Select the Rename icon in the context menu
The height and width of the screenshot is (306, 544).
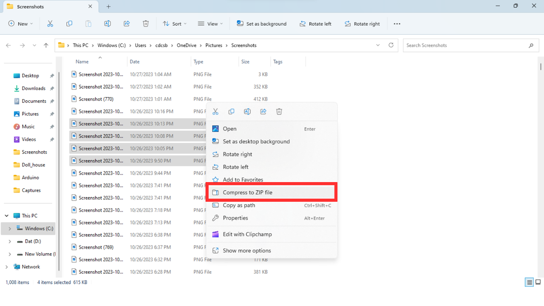coord(247,111)
